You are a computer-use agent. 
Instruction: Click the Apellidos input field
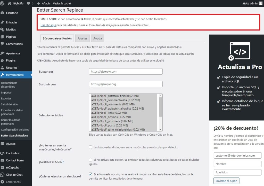(237, 172)
